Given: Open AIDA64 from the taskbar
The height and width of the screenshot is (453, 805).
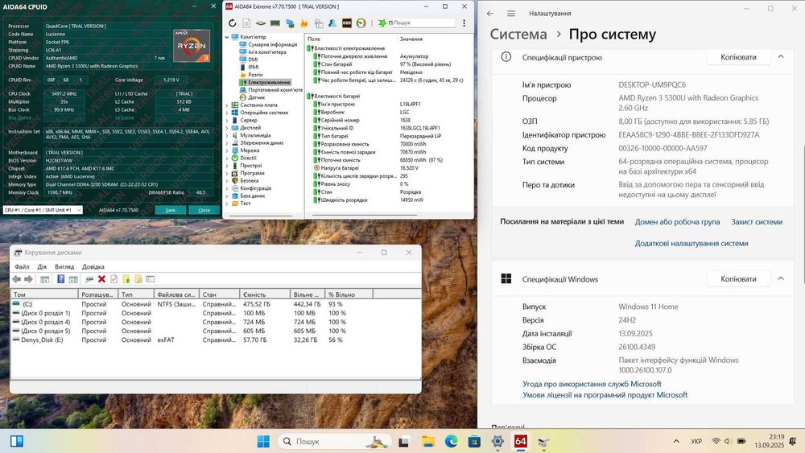Looking at the screenshot, I should tap(520, 441).
